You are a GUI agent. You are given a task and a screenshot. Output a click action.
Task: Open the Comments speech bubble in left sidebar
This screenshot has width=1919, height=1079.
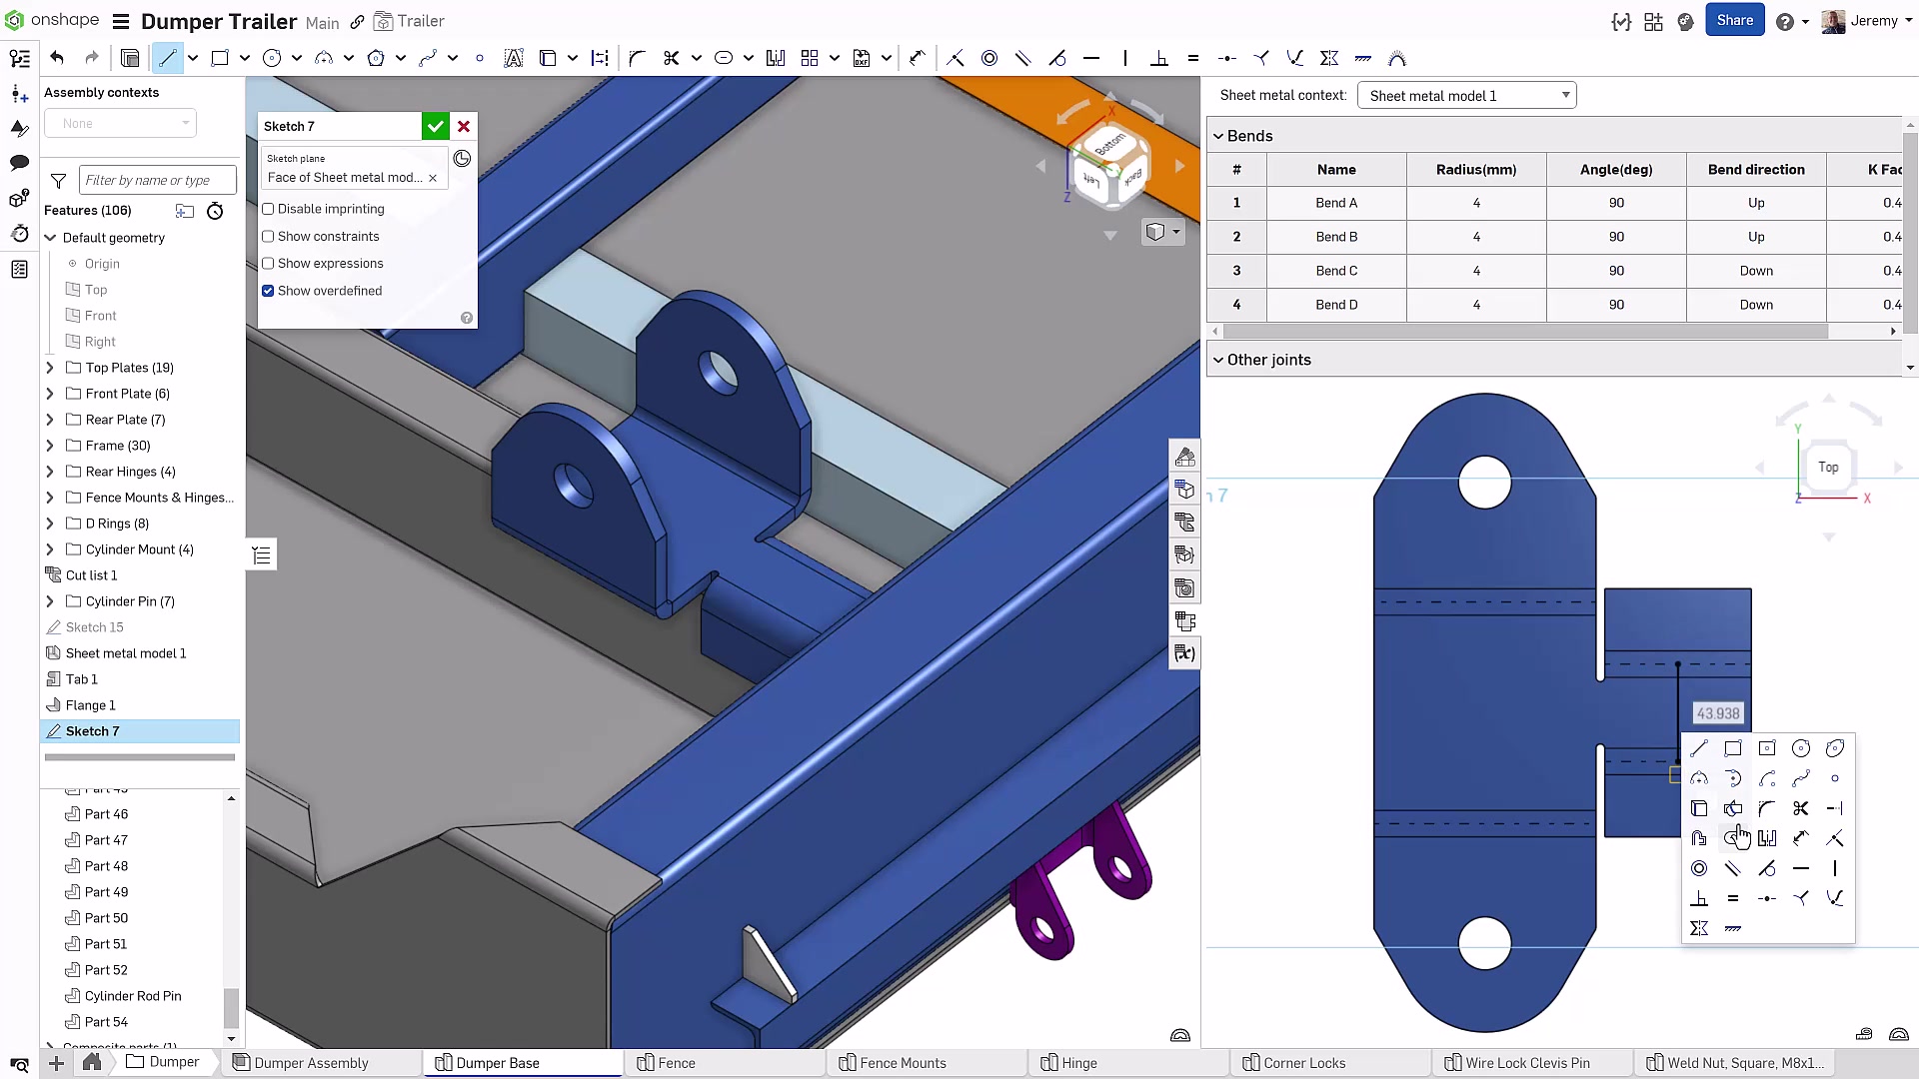pos(19,163)
